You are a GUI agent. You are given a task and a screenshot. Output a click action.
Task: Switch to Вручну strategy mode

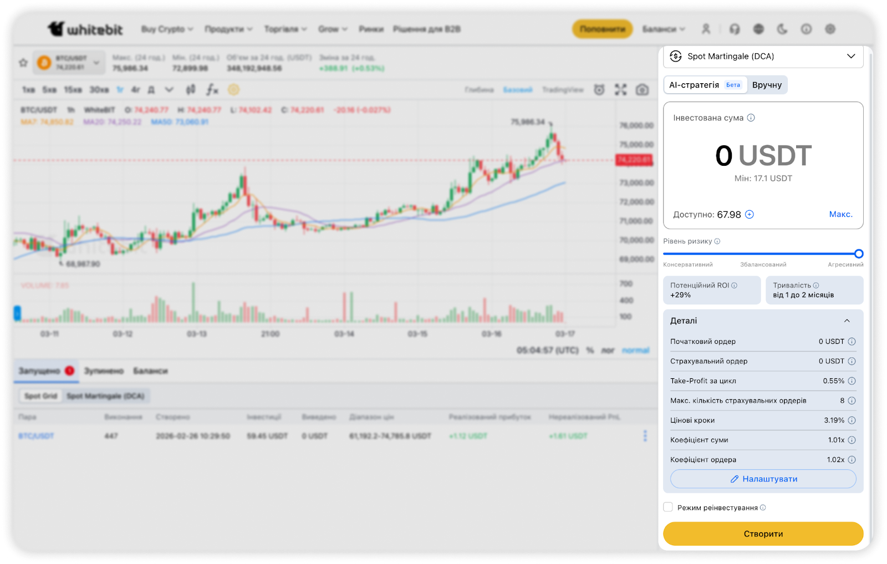click(x=767, y=85)
